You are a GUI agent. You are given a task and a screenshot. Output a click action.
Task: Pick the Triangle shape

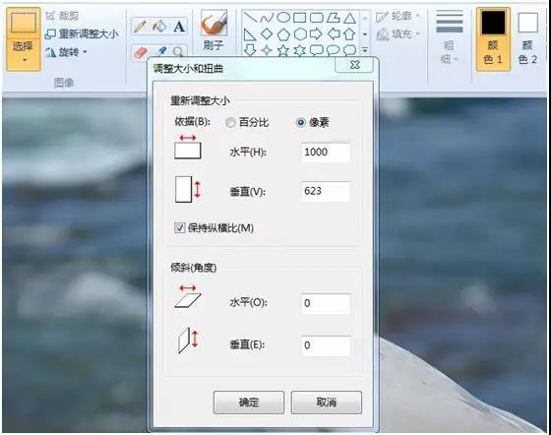click(349, 17)
